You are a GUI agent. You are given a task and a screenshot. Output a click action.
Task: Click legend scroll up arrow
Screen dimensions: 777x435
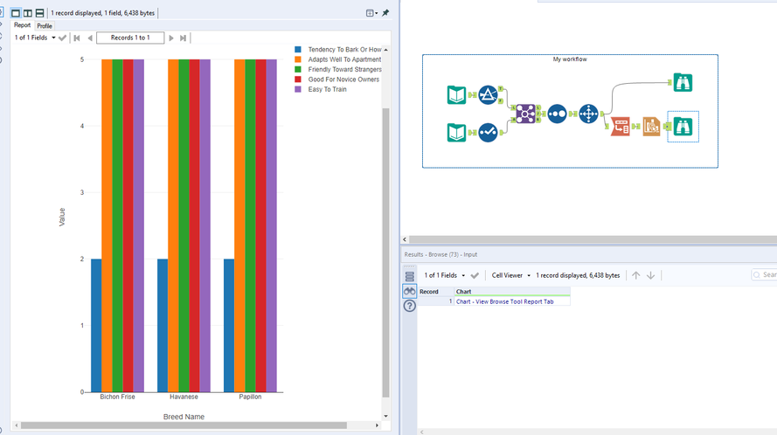386,50
